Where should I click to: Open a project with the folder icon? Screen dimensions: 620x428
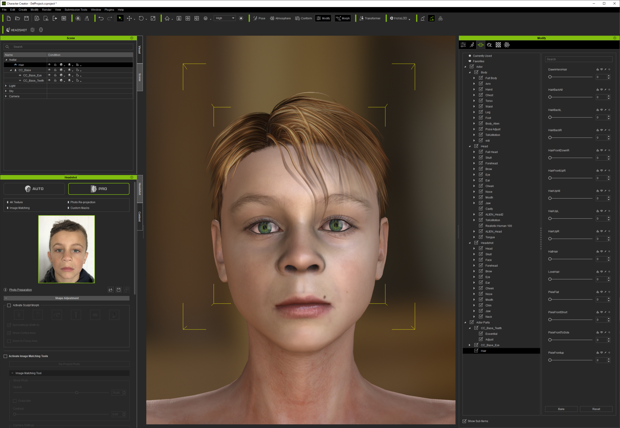pos(18,18)
